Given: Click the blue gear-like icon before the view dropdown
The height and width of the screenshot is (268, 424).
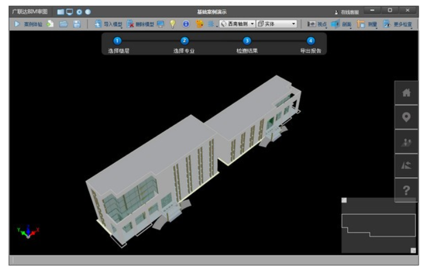Looking at the screenshot, I should tap(211, 24).
